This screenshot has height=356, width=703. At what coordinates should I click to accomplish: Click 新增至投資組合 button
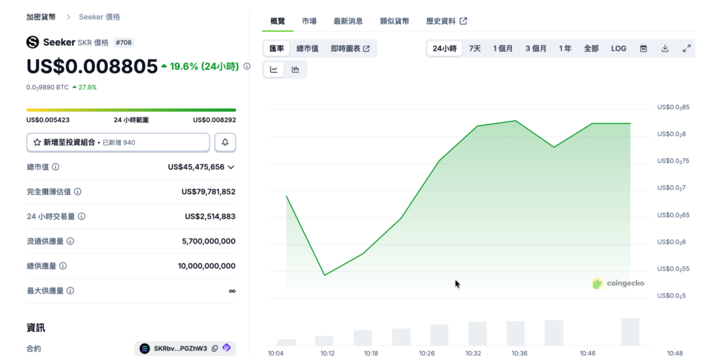click(118, 143)
